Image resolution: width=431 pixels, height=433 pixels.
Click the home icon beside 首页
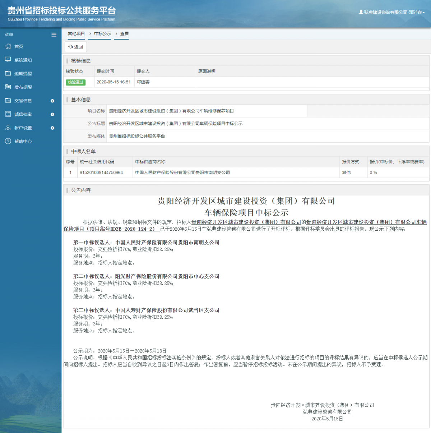pyautogui.click(x=8, y=46)
